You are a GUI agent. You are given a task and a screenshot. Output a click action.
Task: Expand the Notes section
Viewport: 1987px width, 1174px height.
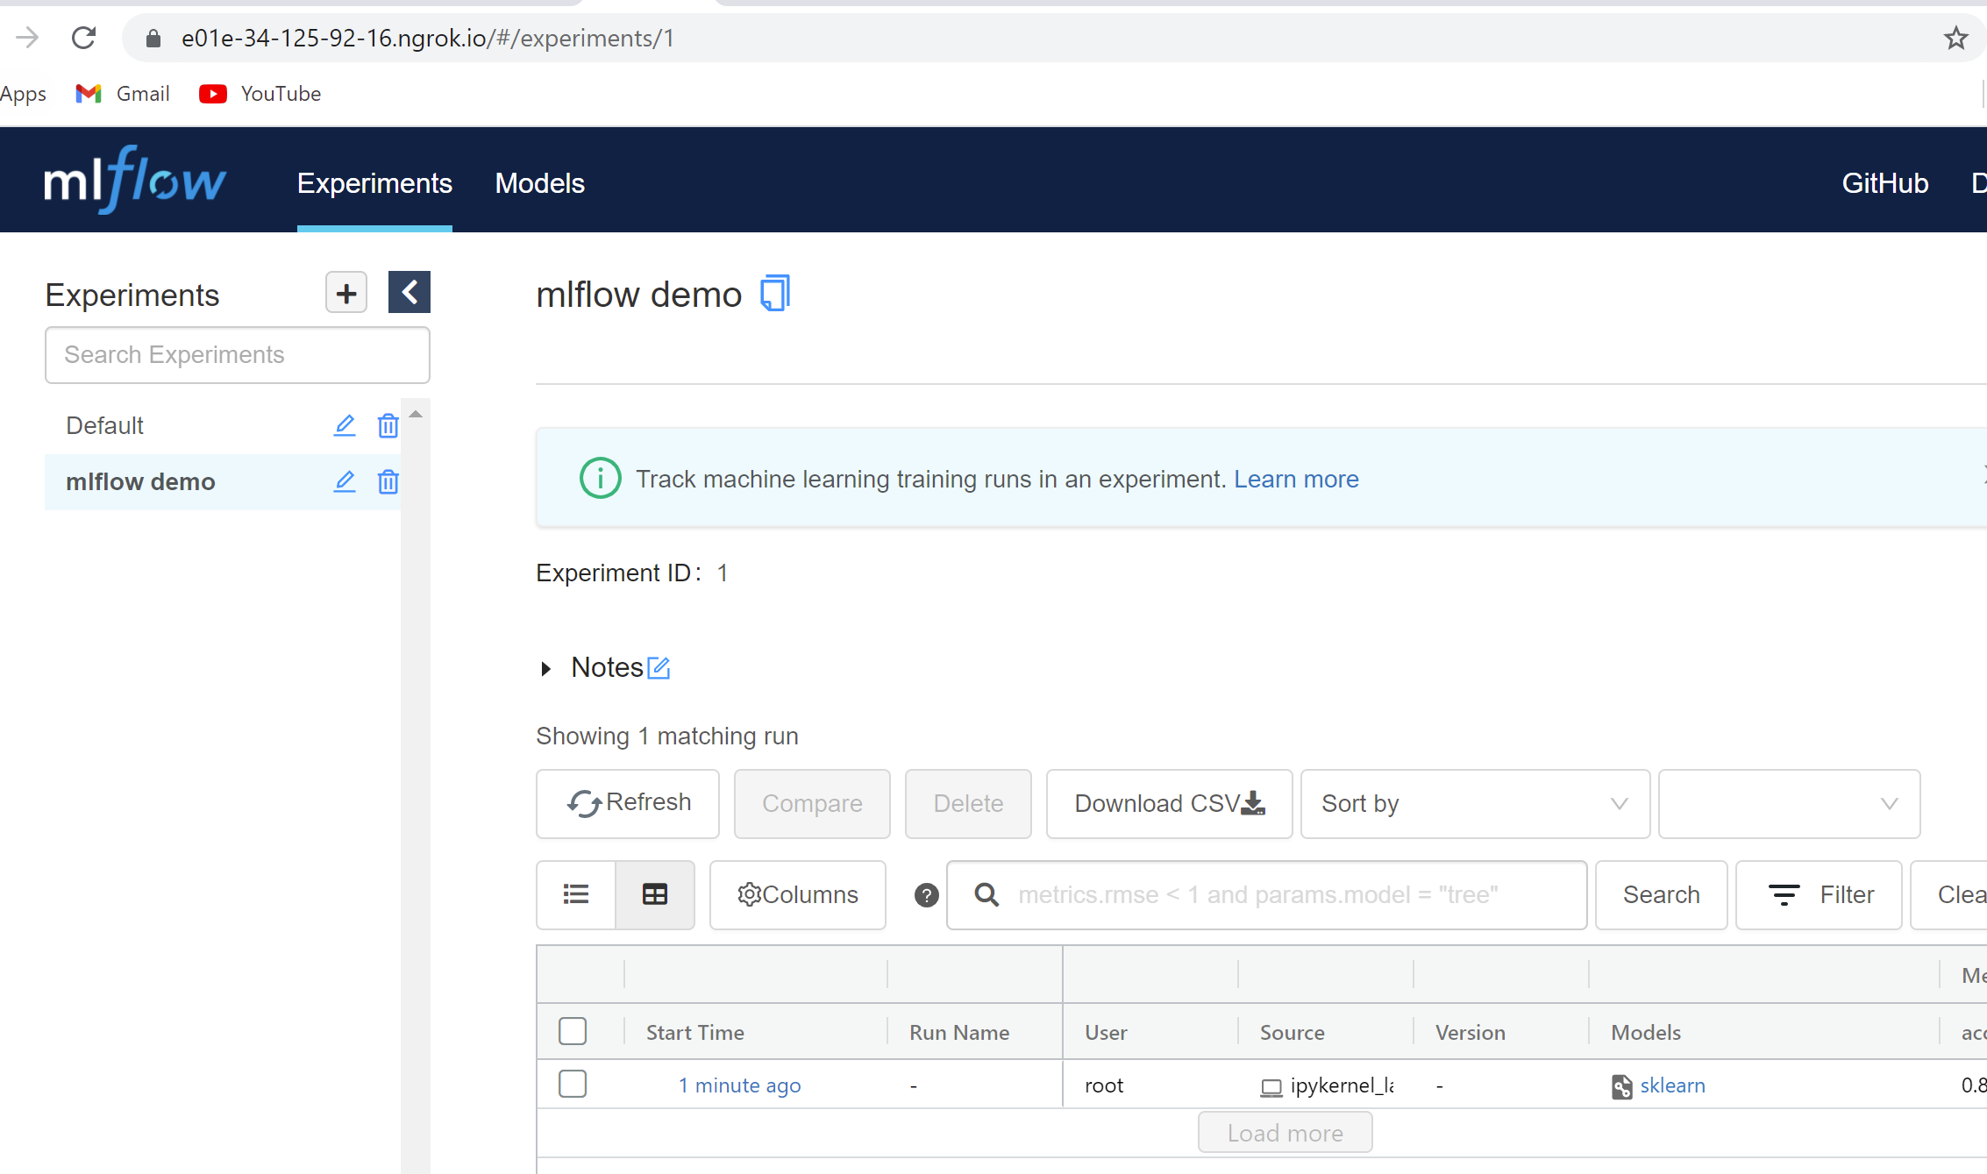coord(546,669)
